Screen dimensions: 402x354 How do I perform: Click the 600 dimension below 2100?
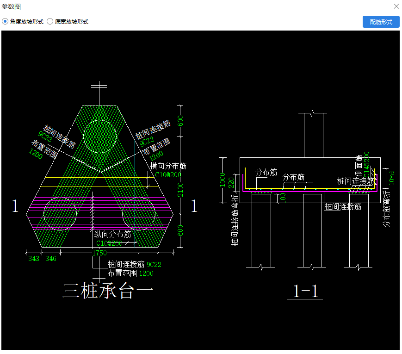[180, 230]
